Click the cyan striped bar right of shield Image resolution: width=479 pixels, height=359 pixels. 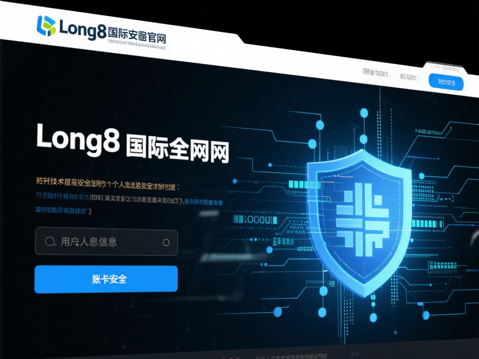[428, 223]
